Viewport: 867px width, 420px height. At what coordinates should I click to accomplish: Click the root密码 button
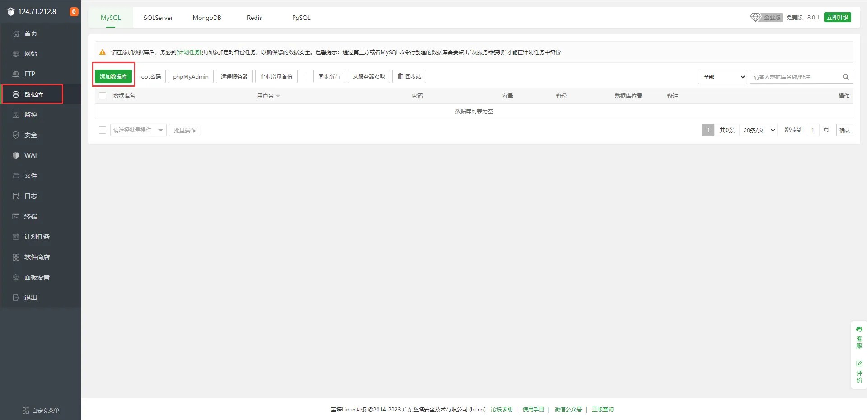(x=150, y=77)
